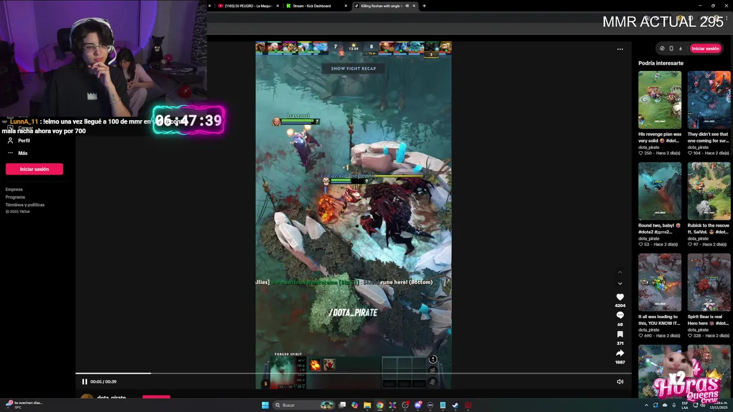Click the Iniciar sesión button in left sidebar
Viewport: 733px width, 412px height.
[34, 169]
